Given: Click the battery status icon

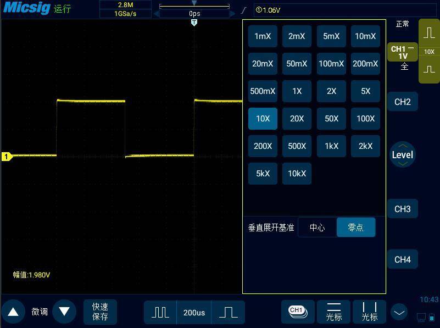Looking at the screenshot, I should (x=432, y=318).
